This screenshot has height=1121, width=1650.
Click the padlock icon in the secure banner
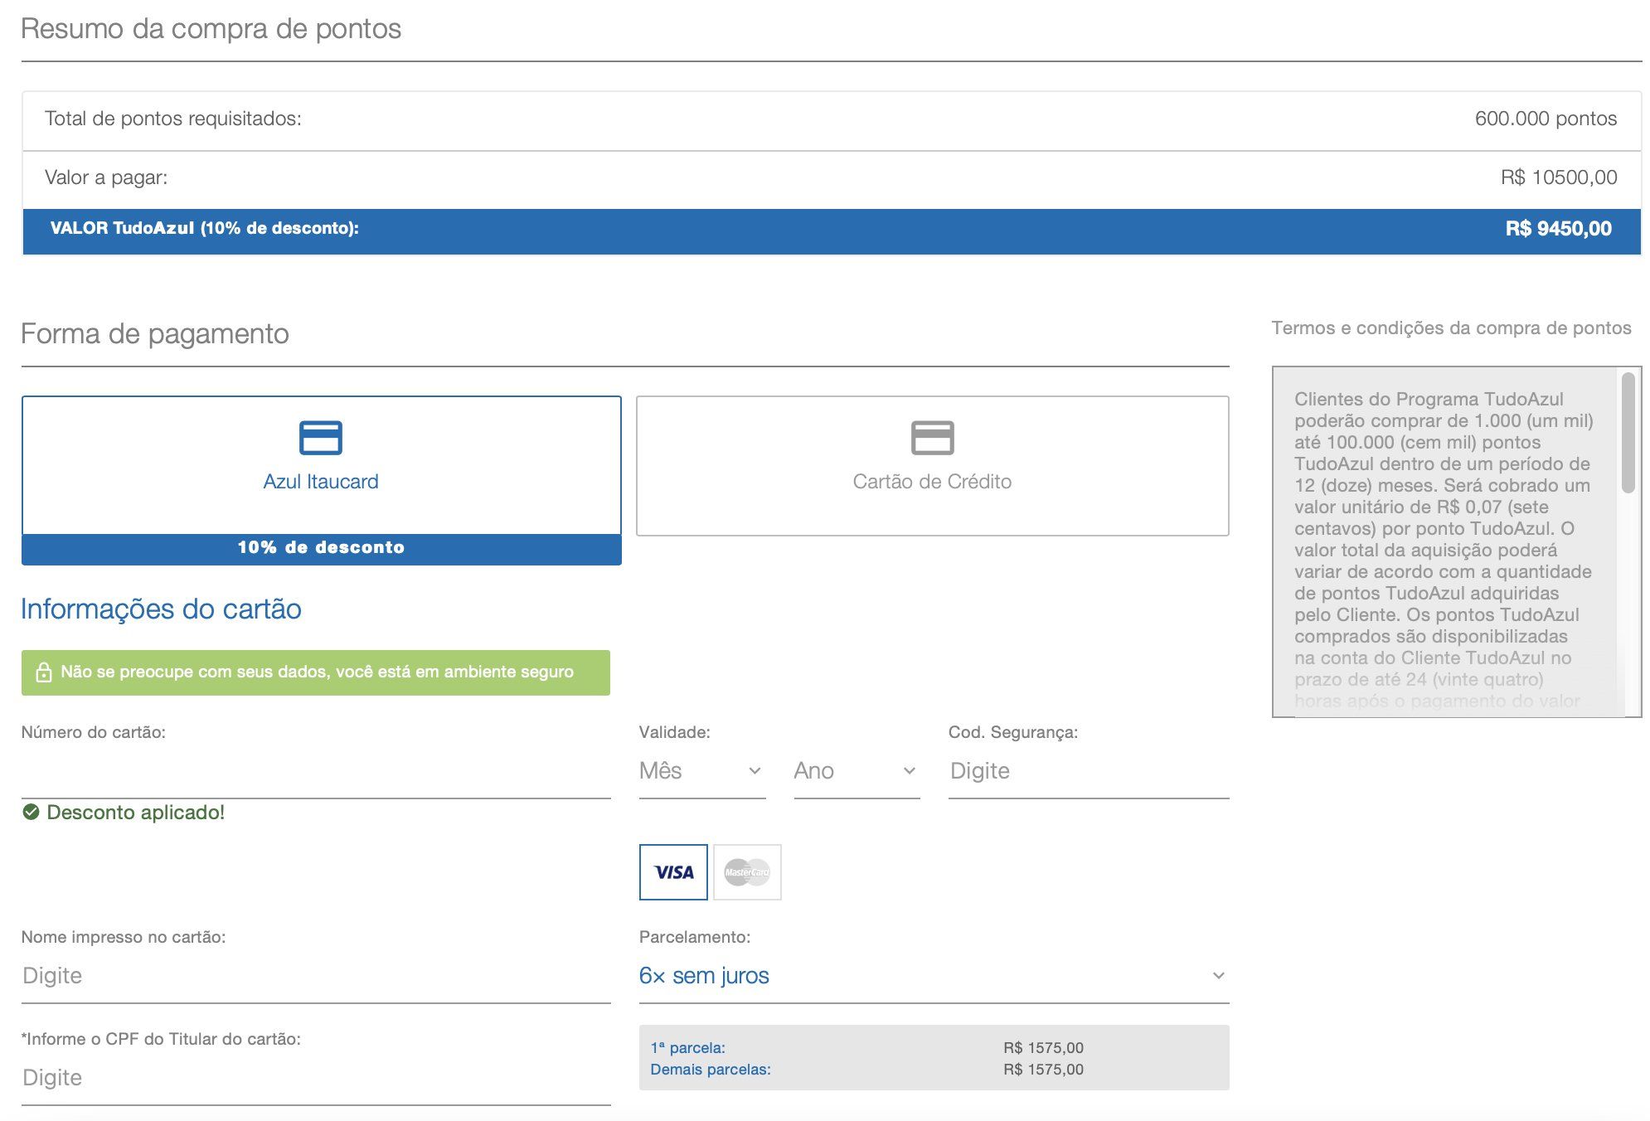point(44,672)
